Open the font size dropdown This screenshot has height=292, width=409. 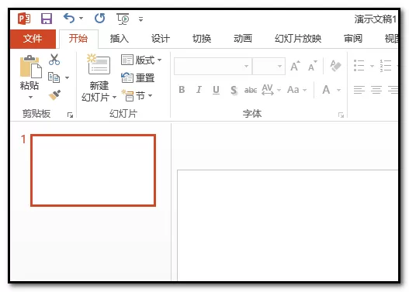click(279, 67)
